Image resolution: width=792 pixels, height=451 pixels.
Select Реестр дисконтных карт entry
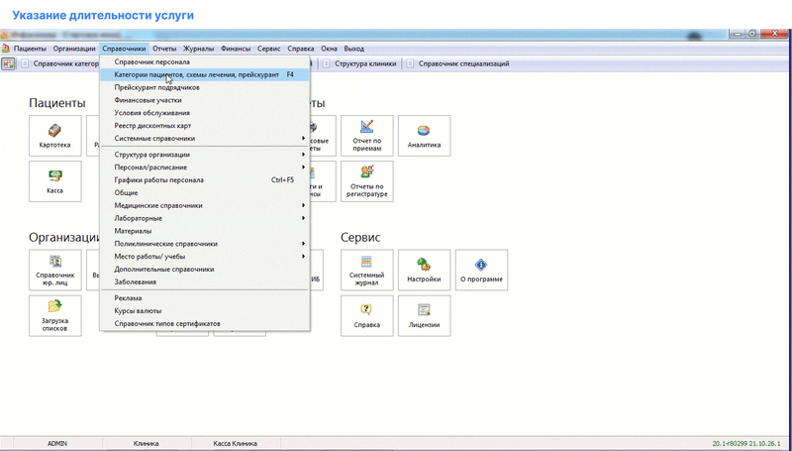(x=205, y=126)
